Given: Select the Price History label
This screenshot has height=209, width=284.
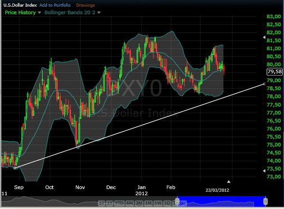Looking at the screenshot, I should 20,12.
